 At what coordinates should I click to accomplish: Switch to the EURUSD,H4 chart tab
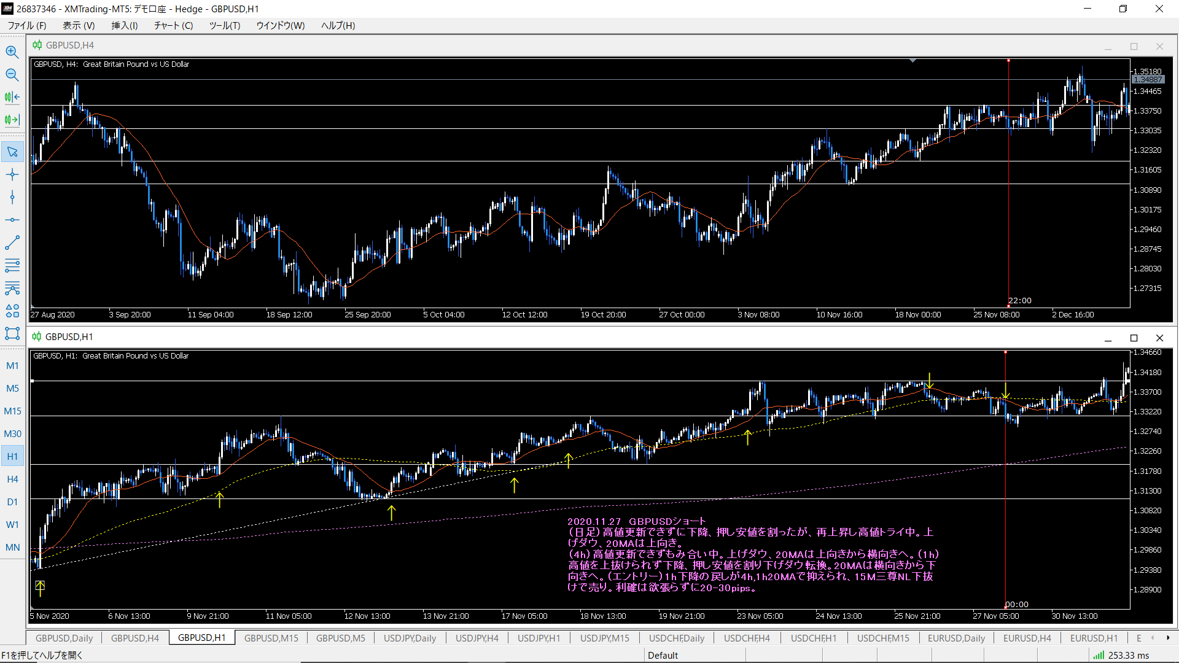pyautogui.click(x=1027, y=638)
